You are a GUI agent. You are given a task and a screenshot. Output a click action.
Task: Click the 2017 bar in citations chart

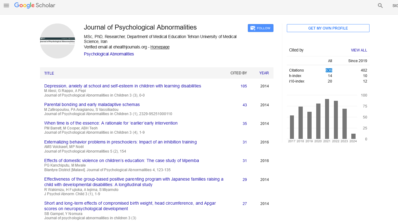point(292,127)
